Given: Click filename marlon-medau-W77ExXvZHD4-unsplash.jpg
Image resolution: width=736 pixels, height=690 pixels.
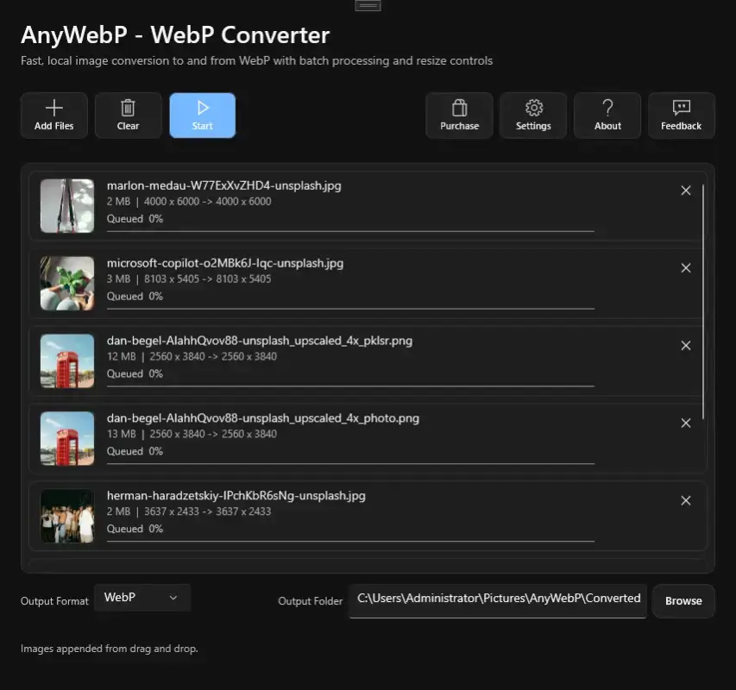Looking at the screenshot, I should [223, 185].
